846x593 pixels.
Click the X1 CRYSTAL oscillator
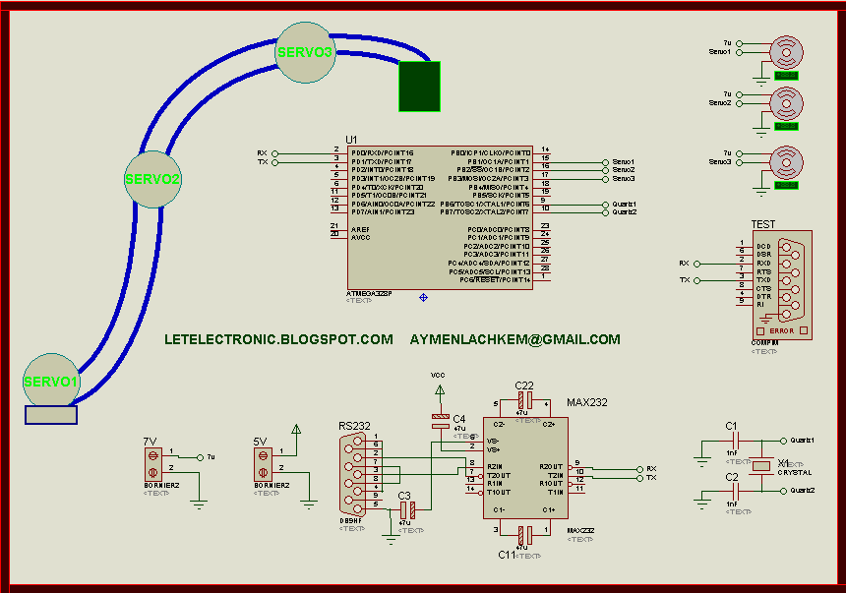(760, 464)
